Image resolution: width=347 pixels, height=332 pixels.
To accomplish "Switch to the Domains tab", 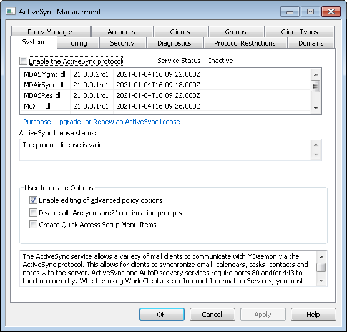I will pos(311,43).
